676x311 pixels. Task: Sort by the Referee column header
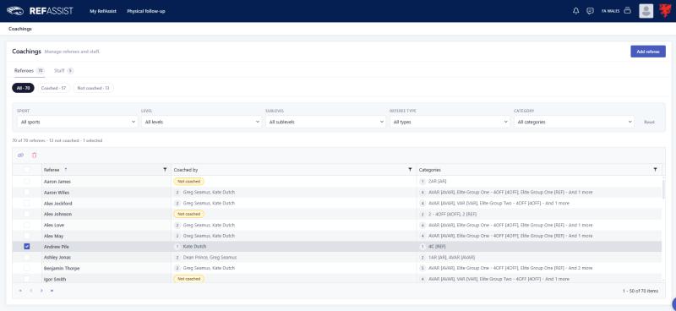click(52, 170)
